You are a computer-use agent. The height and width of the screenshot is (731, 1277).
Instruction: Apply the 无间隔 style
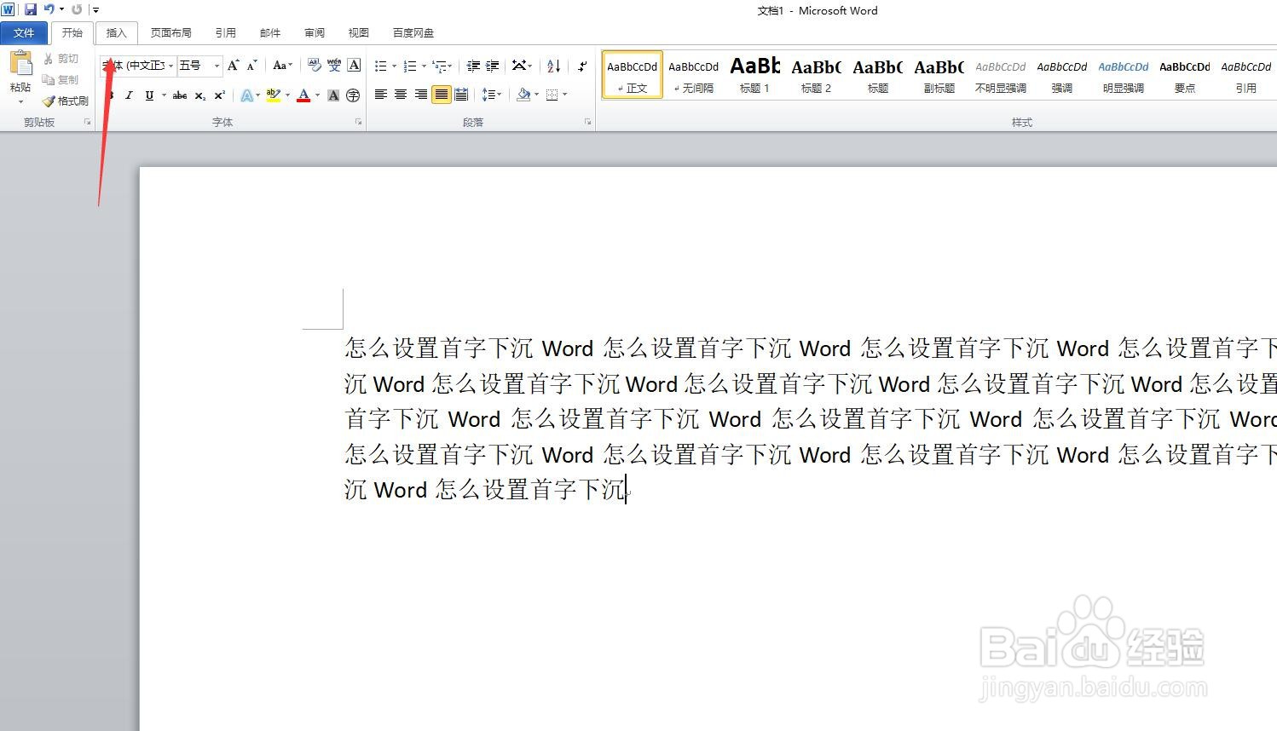(694, 75)
